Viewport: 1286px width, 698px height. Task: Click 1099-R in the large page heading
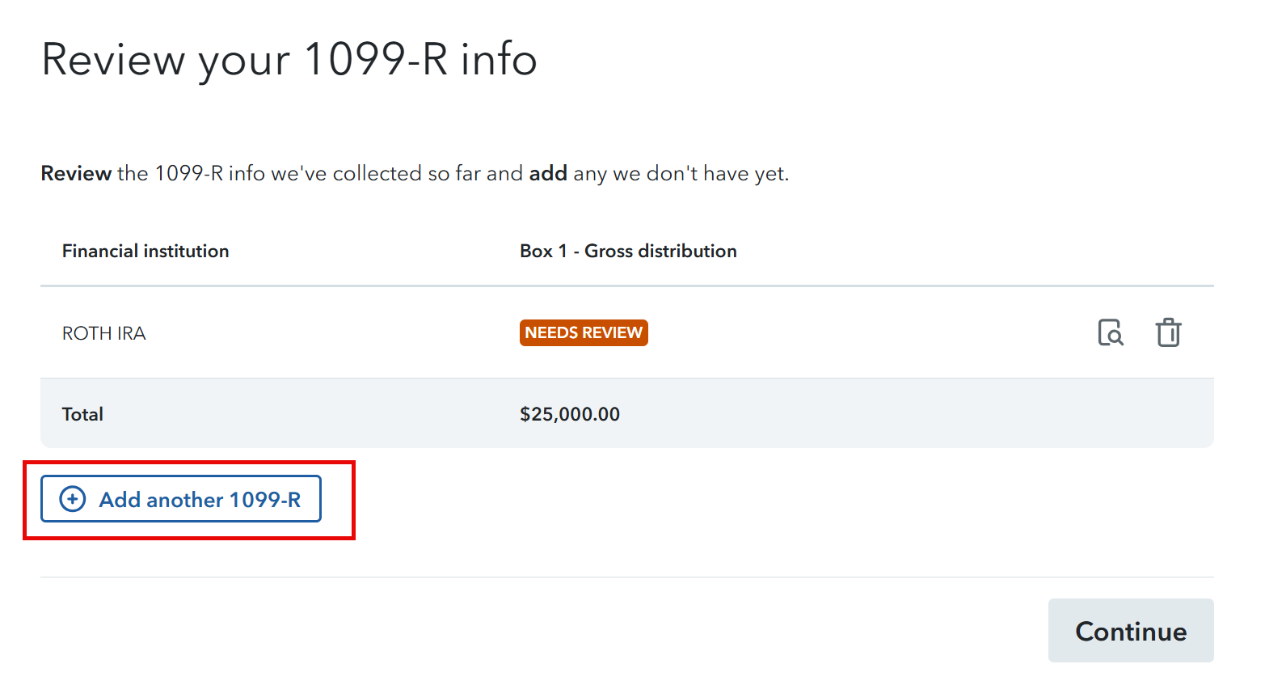tap(375, 60)
